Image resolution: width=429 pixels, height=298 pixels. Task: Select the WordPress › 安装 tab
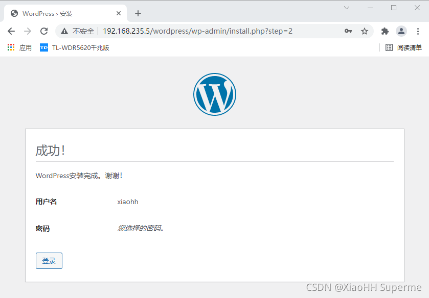coord(65,13)
